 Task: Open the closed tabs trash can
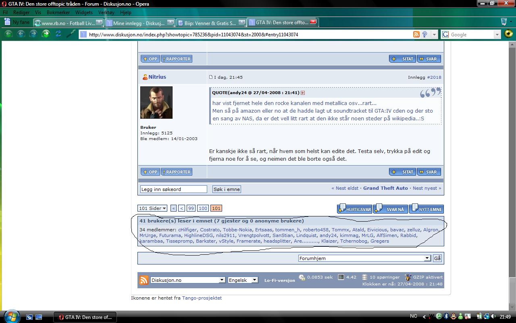pos(504,21)
